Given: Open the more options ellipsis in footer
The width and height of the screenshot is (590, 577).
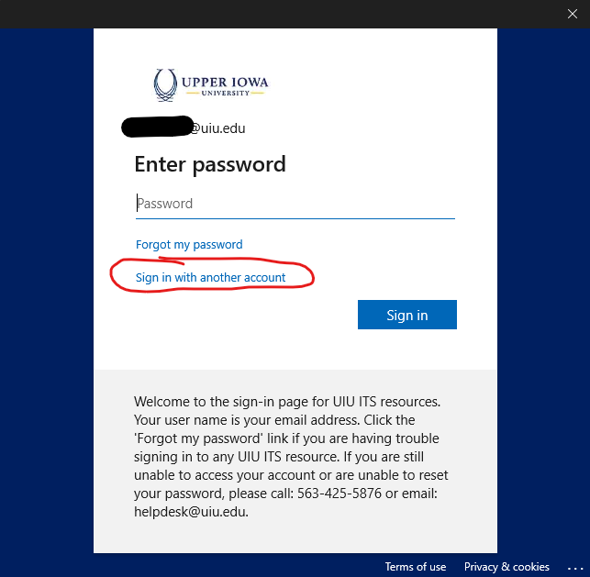Looking at the screenshot, I should 573,567.
